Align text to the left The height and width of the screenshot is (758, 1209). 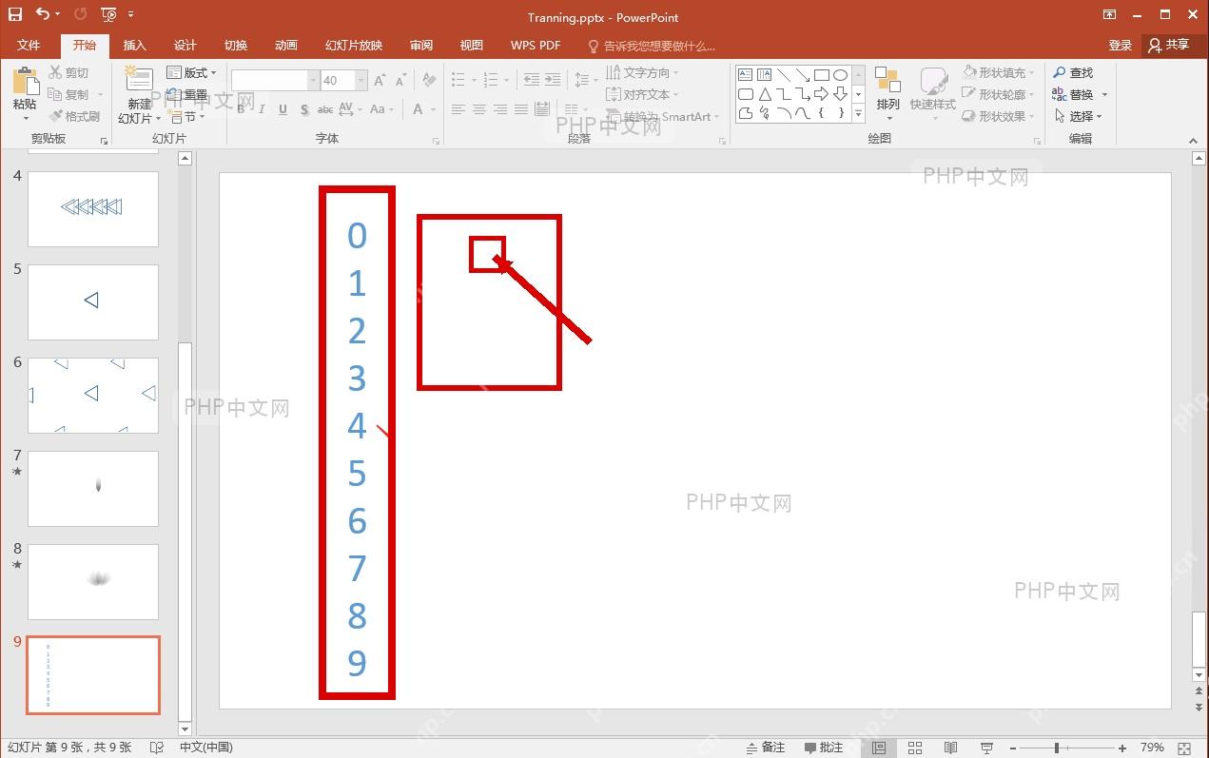pyautogui.click(x=458, y=109)
